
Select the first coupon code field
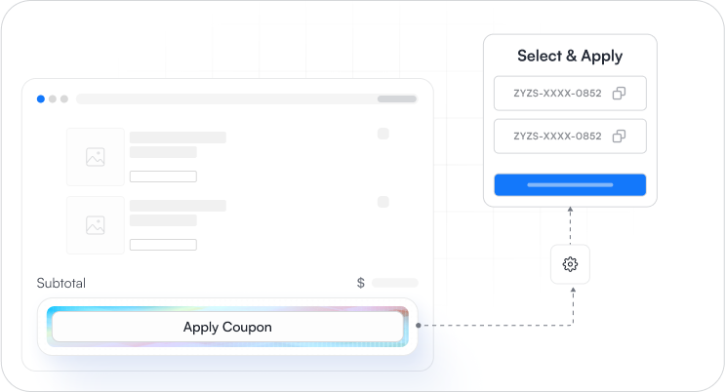tap(570, 94)
